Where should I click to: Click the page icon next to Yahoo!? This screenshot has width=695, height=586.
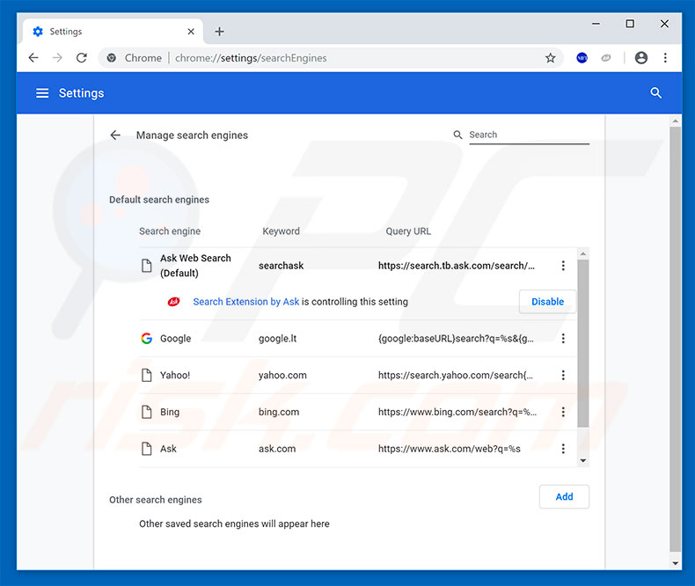click(146, 375)
